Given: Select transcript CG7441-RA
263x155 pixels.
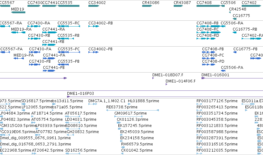Looking at the screenshot, I should (50, 32).
